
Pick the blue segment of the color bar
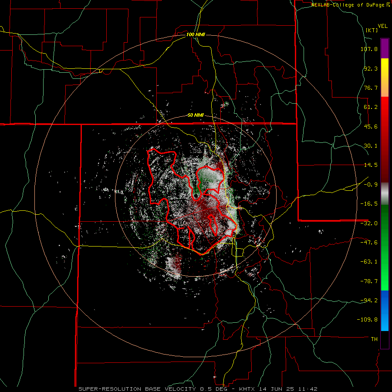click(385, 311)
